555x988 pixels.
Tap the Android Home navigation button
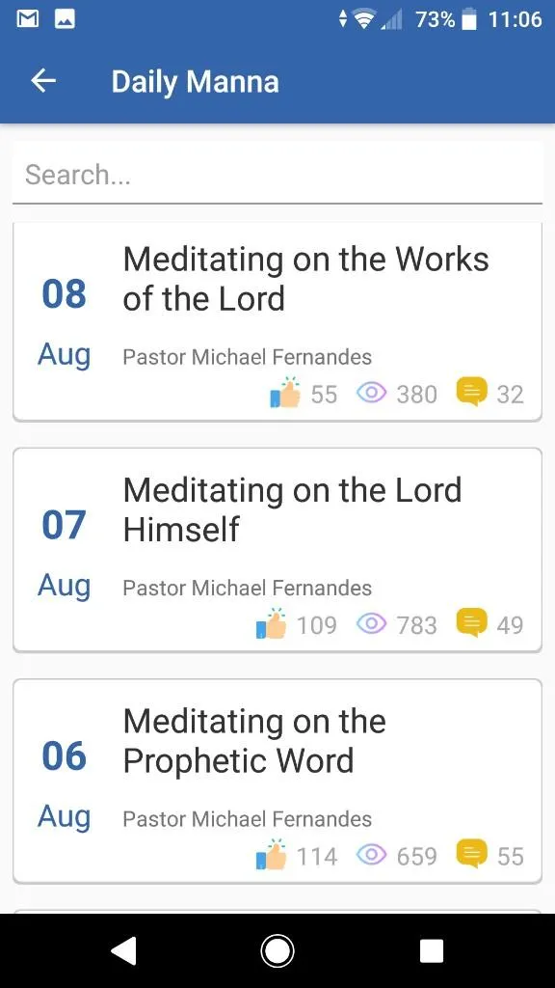tap(277, 950)
